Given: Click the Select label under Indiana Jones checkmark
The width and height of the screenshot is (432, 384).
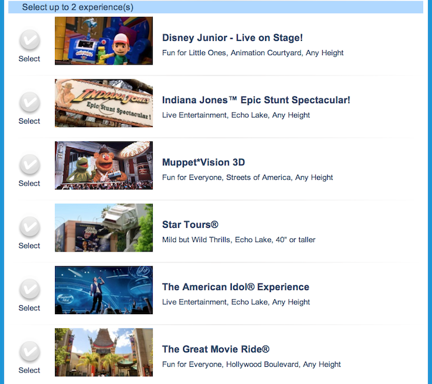Looking at the screenshot, I should 29,121.
